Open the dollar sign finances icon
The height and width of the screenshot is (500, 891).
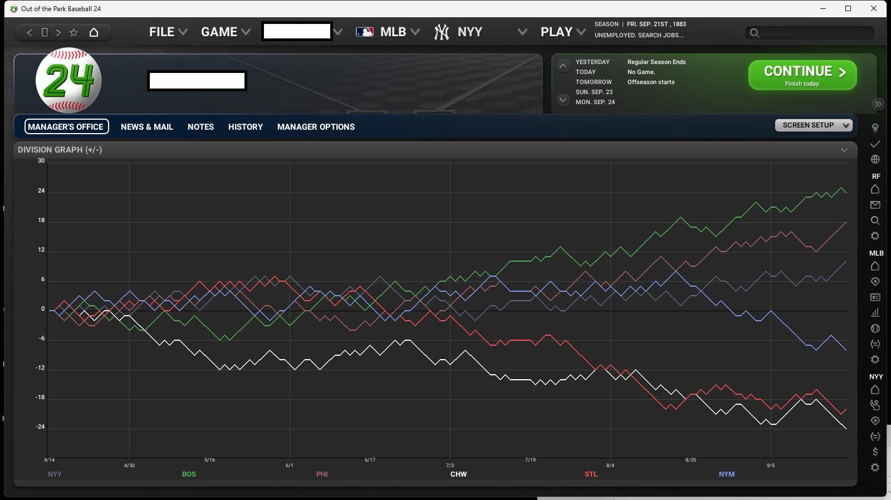point(875,452)
